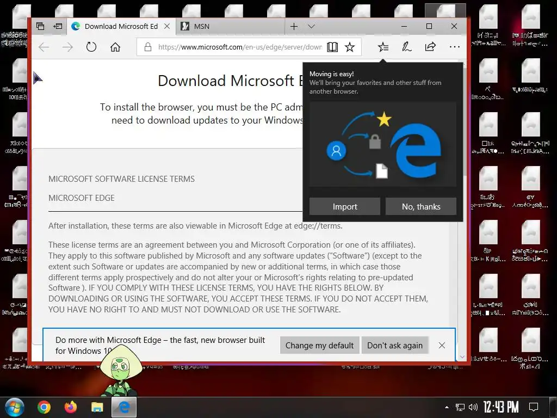Image resolution: width=557 pixels, height=418 pixels.
Task: Click MICROSOFT SOFTWARE LICENSE TERMS text
Action: (121, 179)
